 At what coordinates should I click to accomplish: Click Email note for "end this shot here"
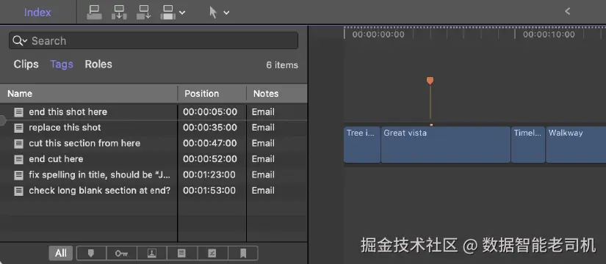(x=263, y=112)
